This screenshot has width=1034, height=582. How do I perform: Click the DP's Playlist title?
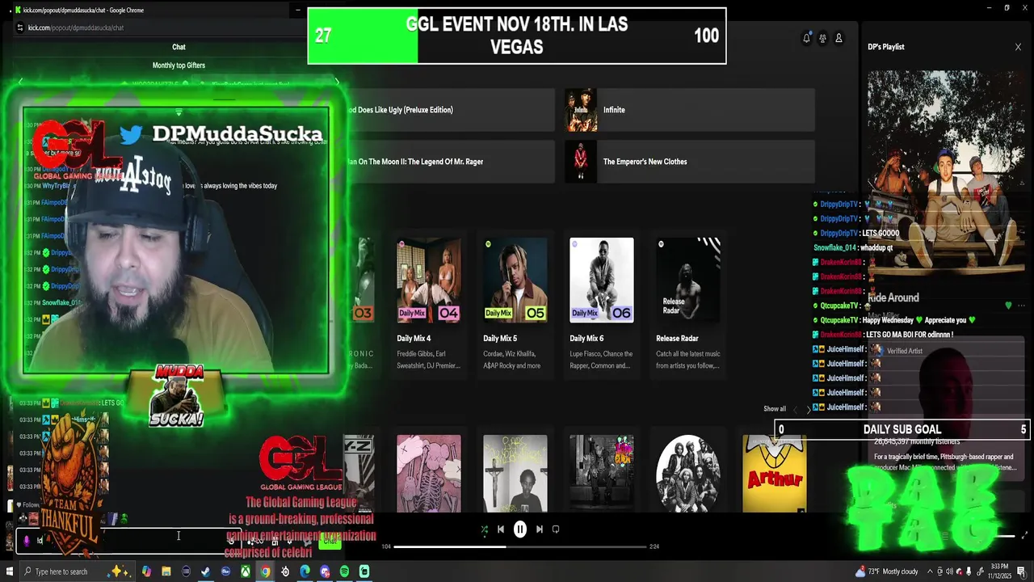click(x=886, y=47)
